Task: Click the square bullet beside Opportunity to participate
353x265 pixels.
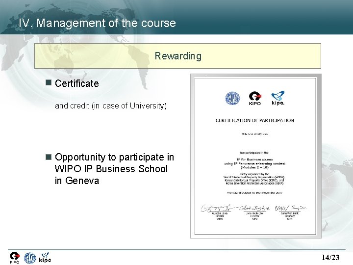Action: coord(49,157)
